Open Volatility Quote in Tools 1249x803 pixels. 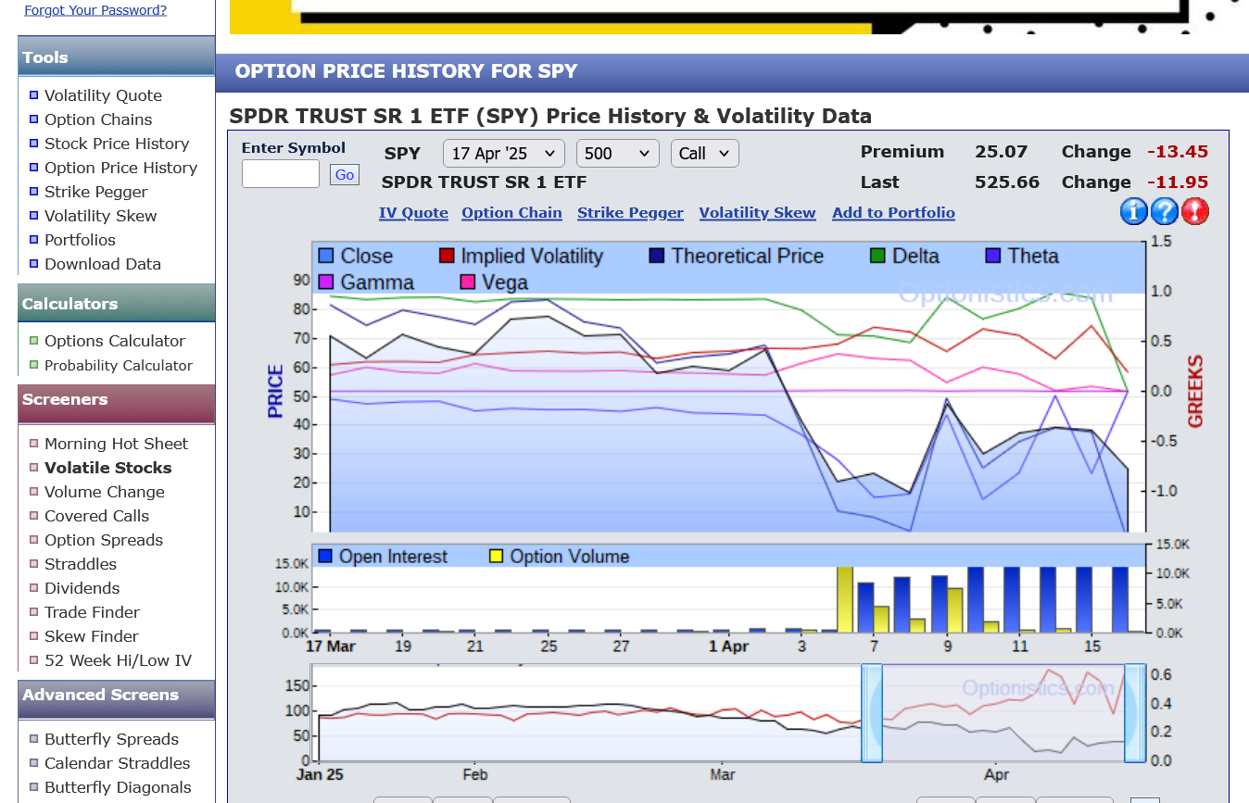tap(103, 95)
